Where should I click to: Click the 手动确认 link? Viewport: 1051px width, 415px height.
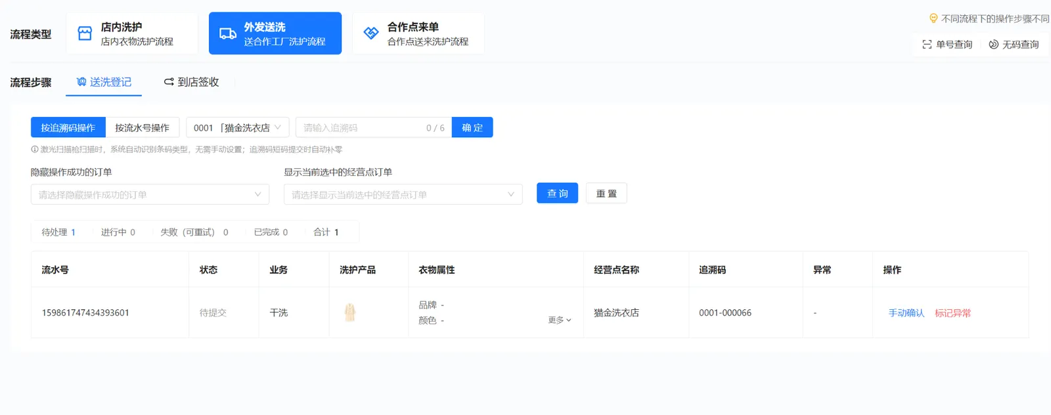(x=906, y=313)
